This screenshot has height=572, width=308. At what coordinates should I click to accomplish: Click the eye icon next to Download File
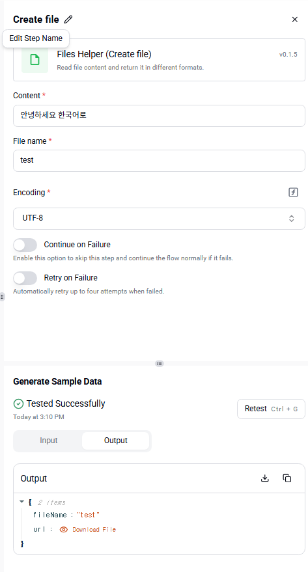click(x=64, y=529)
